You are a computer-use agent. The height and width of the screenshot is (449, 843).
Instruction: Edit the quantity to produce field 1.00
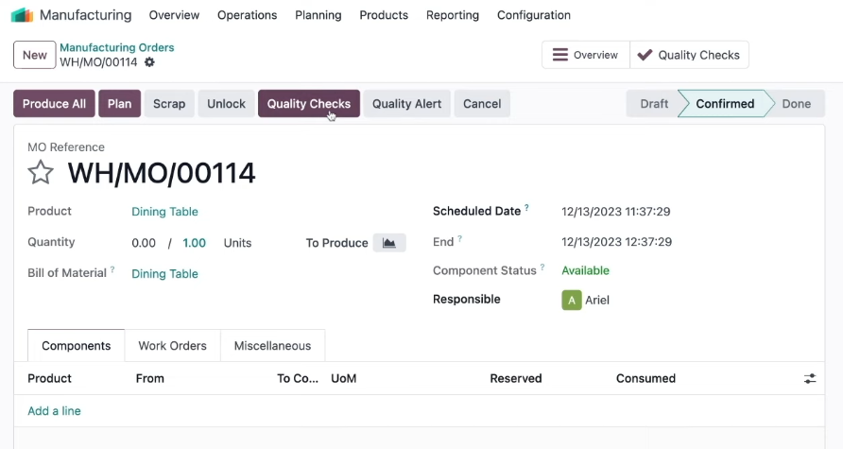point(194,243)
